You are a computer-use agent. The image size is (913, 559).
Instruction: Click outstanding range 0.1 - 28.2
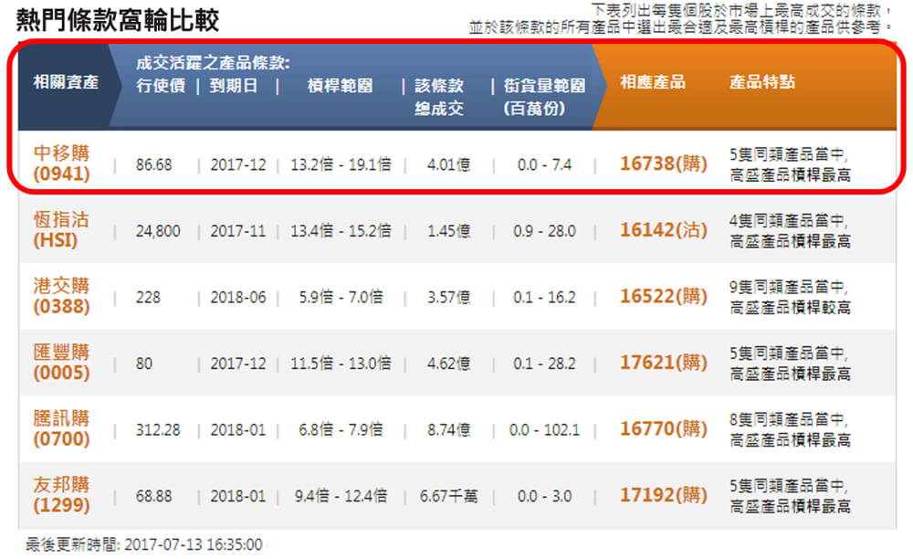[x=544, y=364]
